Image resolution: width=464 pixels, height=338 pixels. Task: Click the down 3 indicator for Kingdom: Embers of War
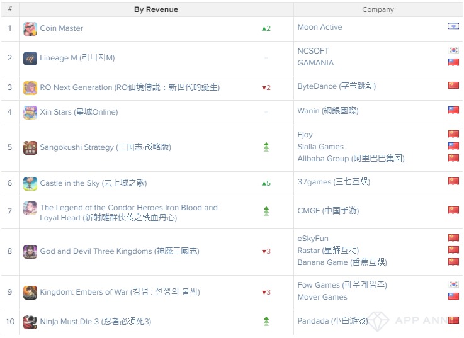click(x=266, y=292)
